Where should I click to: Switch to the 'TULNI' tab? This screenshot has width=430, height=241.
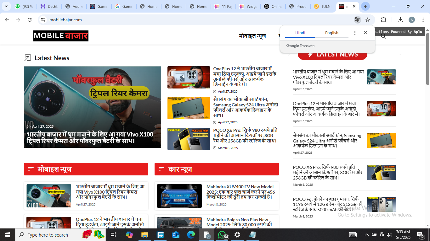(x=323, y=6)
